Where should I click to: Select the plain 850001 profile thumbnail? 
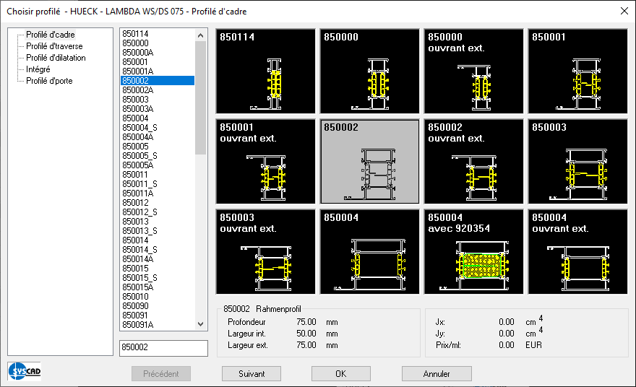[x=577, y=71]
